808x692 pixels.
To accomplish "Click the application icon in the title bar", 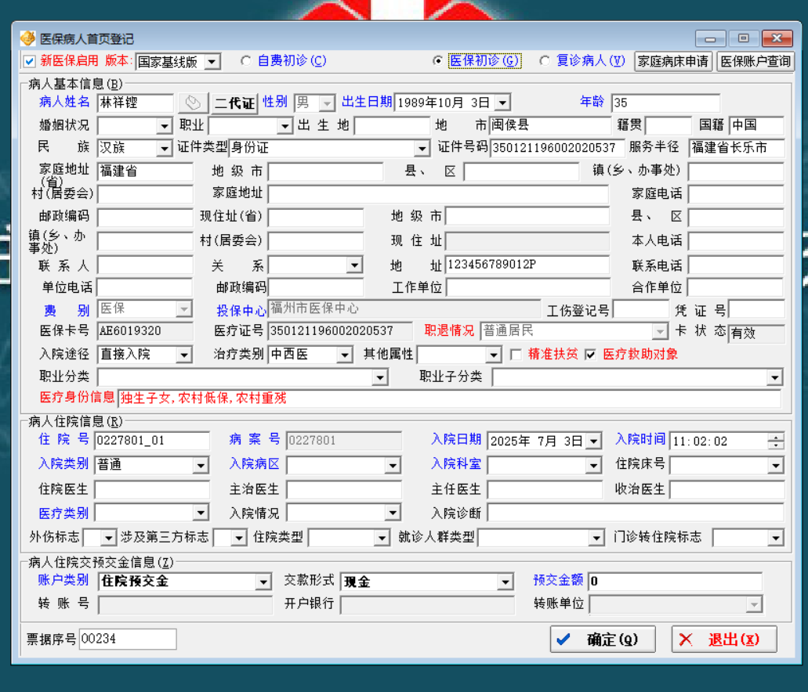I will (27, 38).
